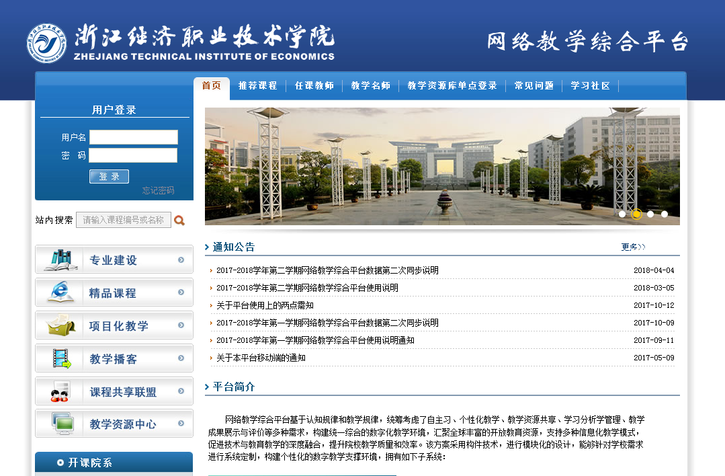Switch to the third banner slide dot
Screen dimensions: 725x476
650,214
